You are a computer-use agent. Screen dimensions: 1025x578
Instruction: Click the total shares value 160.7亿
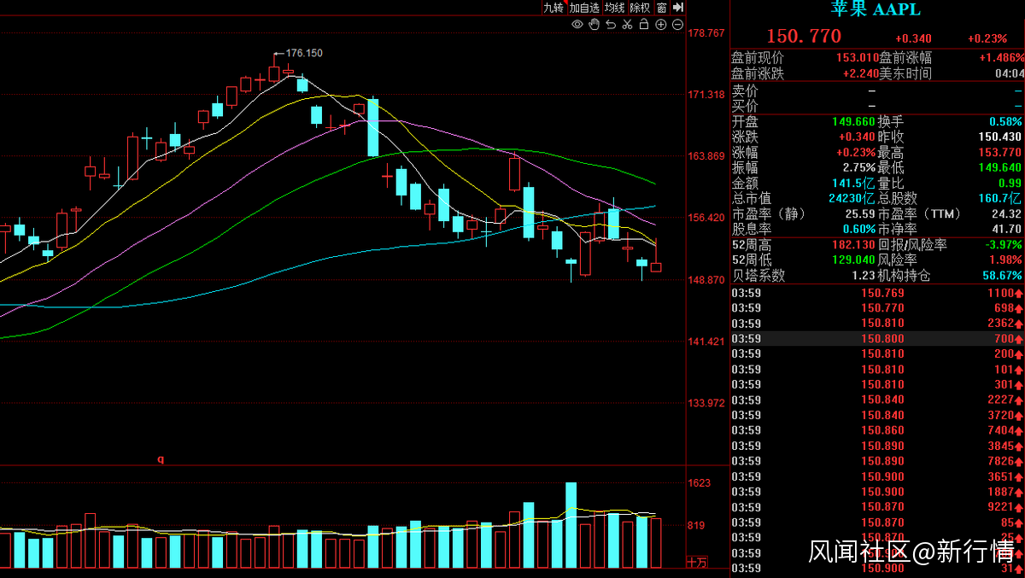[1000, 199]
